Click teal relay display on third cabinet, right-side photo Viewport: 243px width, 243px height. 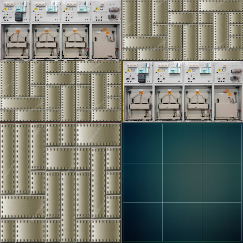point(205,70)
